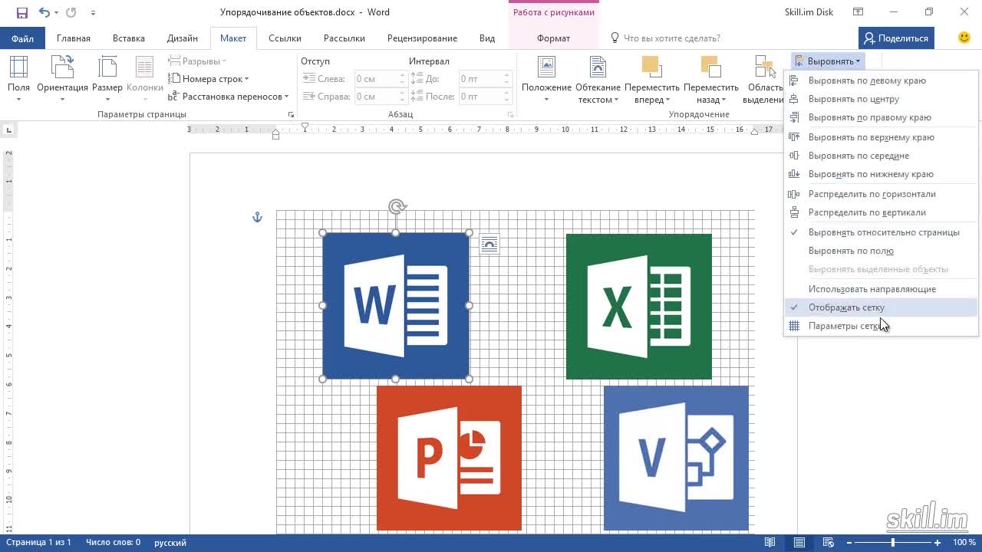Click the zoom slider handle
982x552 pixels.
(892, 543)
